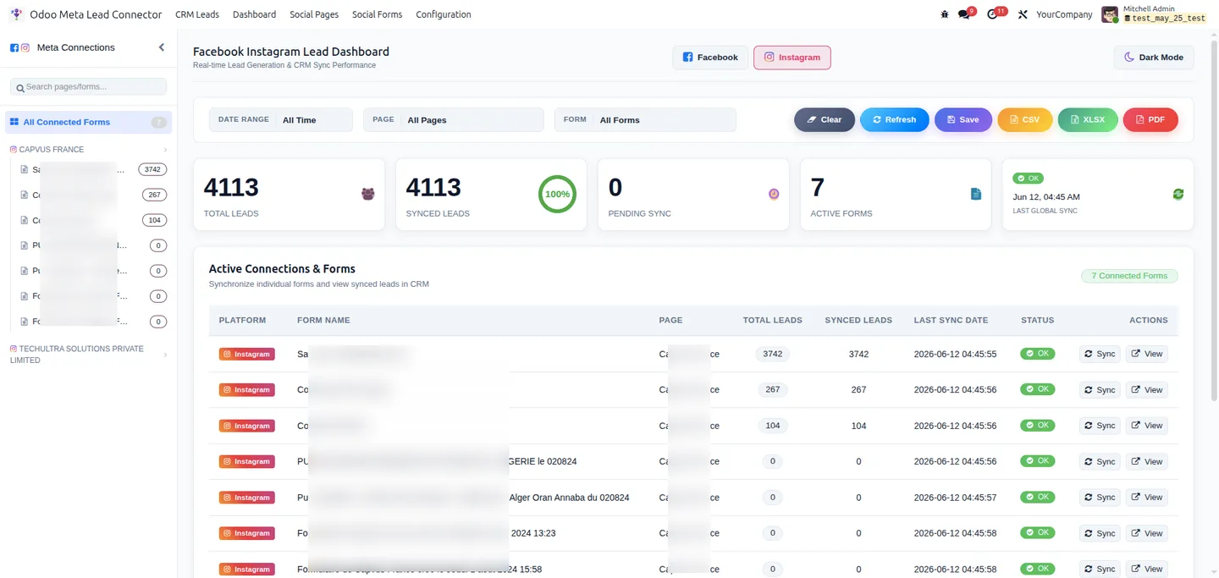Export data with the XLSX button
The image size is (1219, 578).
pyautogui.click(x=1088, y=120)
